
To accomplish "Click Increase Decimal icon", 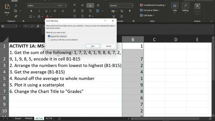I will pyautogui.click(x=114, y=16).
